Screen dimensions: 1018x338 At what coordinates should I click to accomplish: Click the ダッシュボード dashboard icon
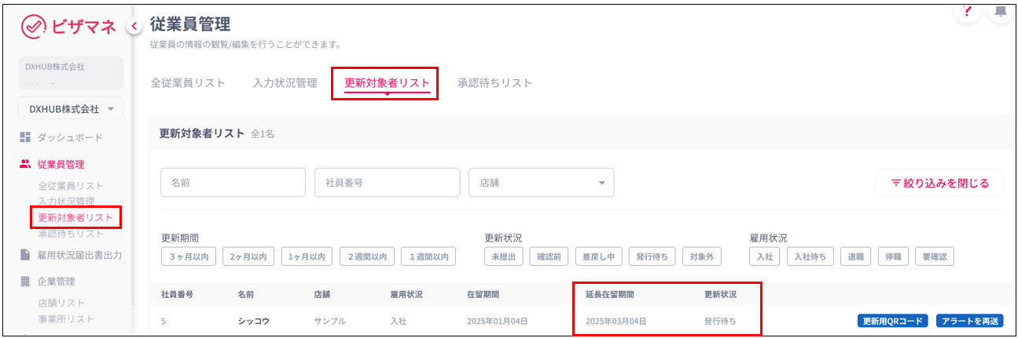coord(25,137)
